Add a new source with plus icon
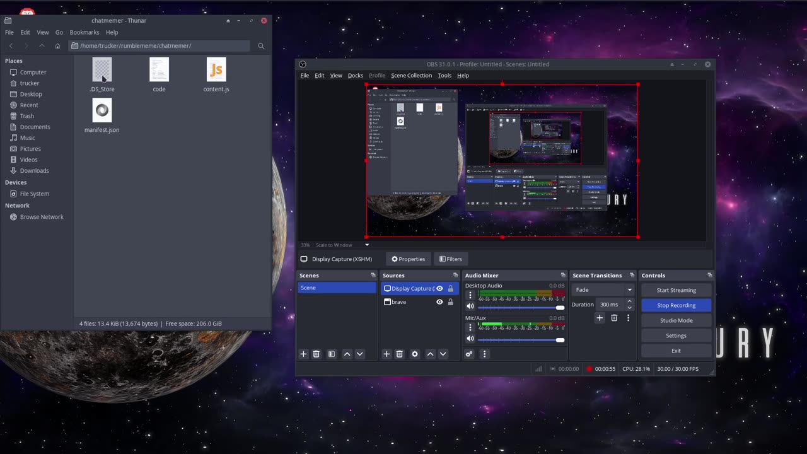This screenshot has height=454, width=807. click(x=386, y=354)
